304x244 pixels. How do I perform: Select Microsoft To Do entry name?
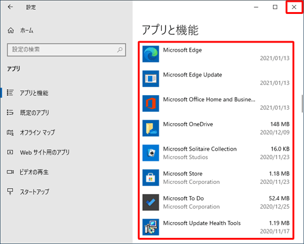coord(184,198)
